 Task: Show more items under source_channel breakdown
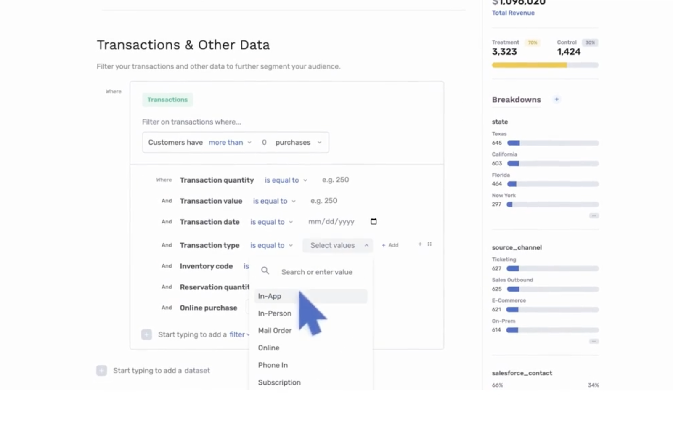click(594, 341)
